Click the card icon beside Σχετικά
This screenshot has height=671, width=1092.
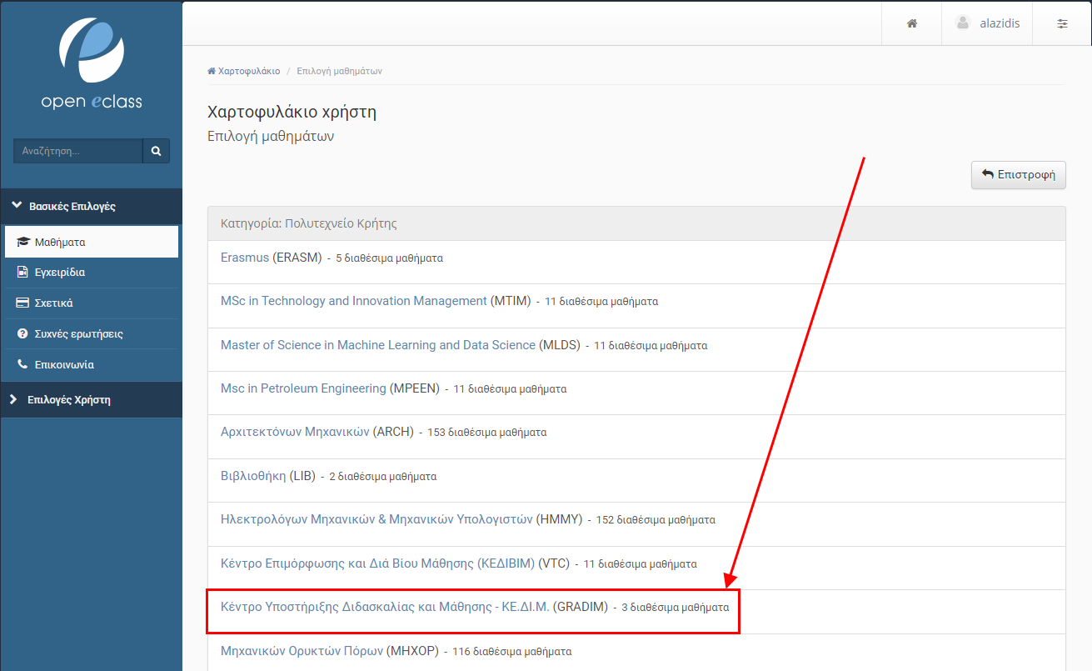coord(22,303)
